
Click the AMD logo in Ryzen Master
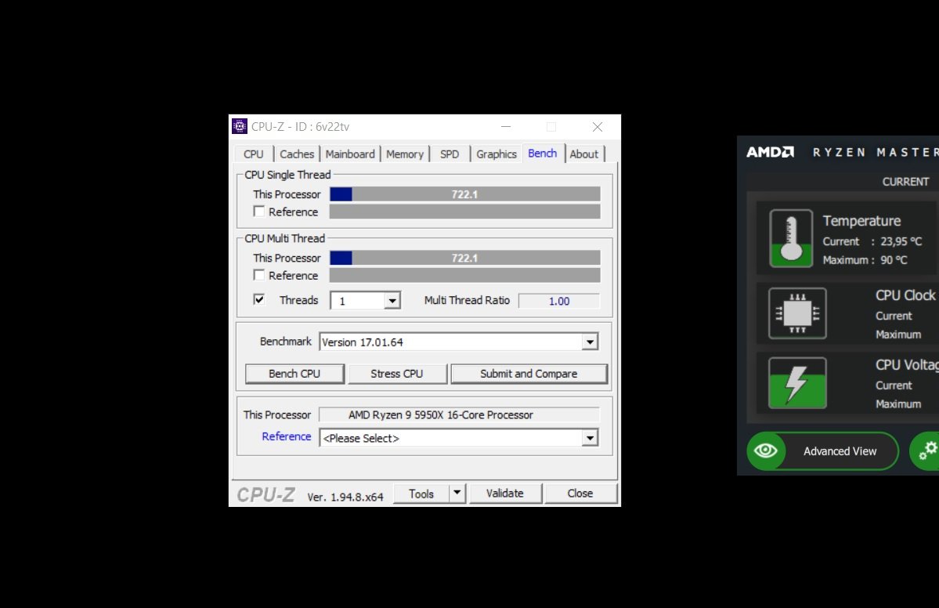(x=770, y=152)
